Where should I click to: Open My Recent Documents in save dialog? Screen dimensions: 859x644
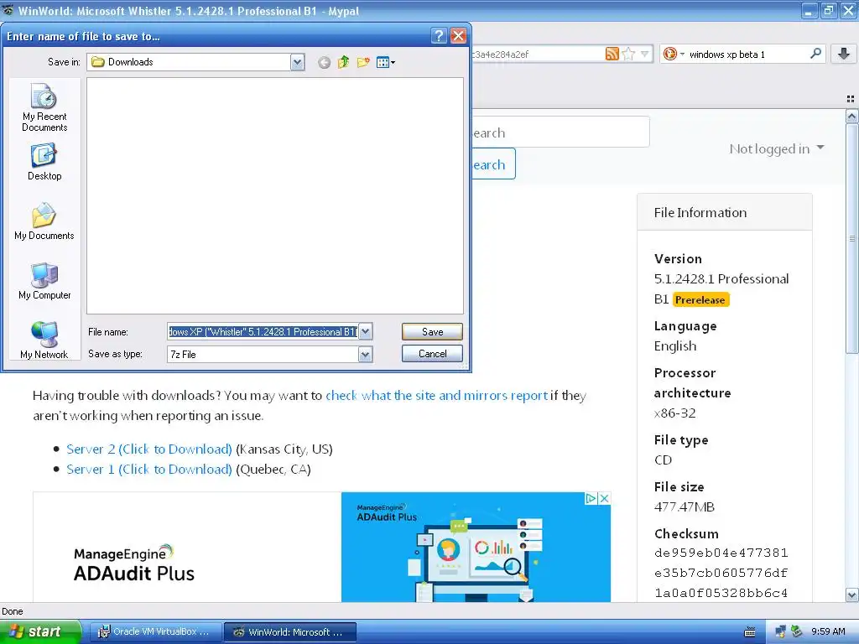44,107
